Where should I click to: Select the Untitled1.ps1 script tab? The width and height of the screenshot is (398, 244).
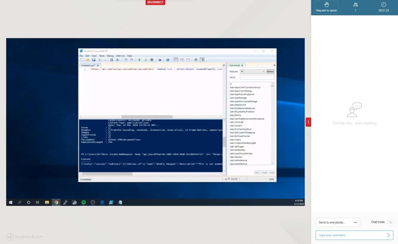[88, 65]
